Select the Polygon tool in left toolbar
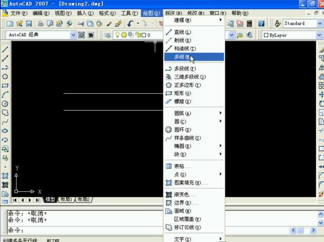Screen dimensions: 324x242 [x=5, y=76]
